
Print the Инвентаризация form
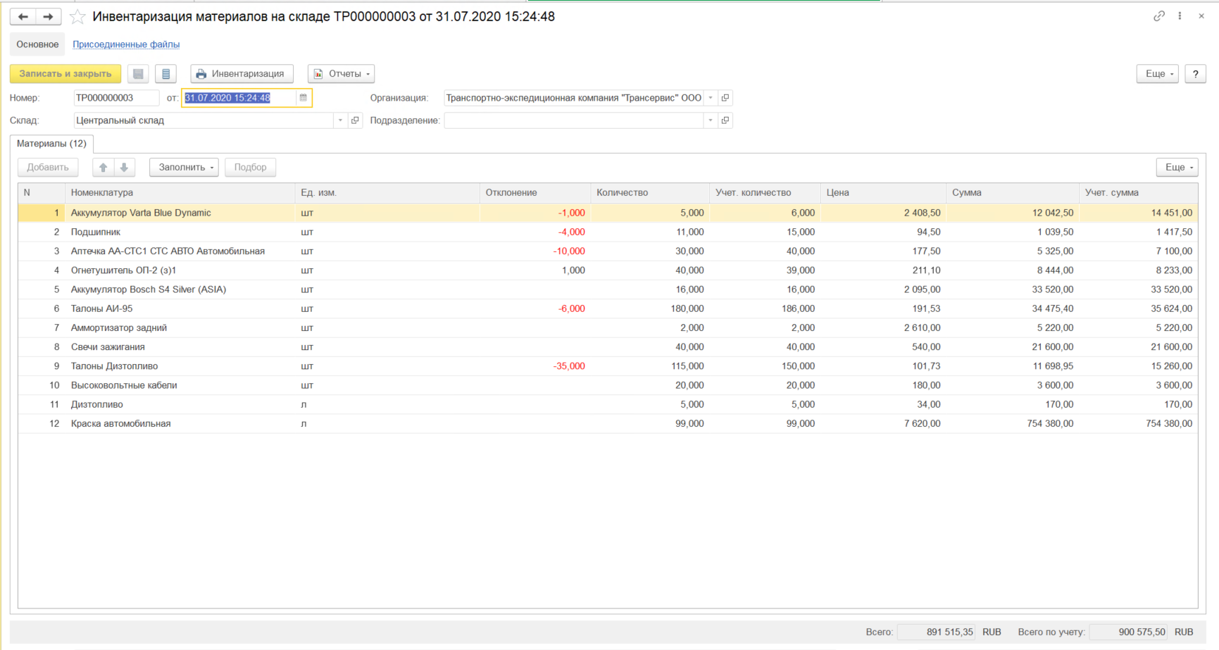(242, 74)
